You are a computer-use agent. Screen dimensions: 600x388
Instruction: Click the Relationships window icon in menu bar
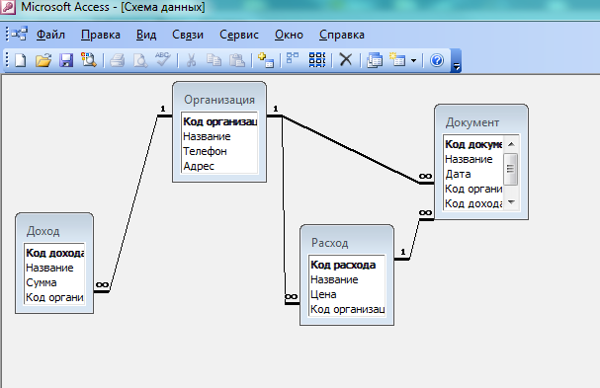coord(19,34)
